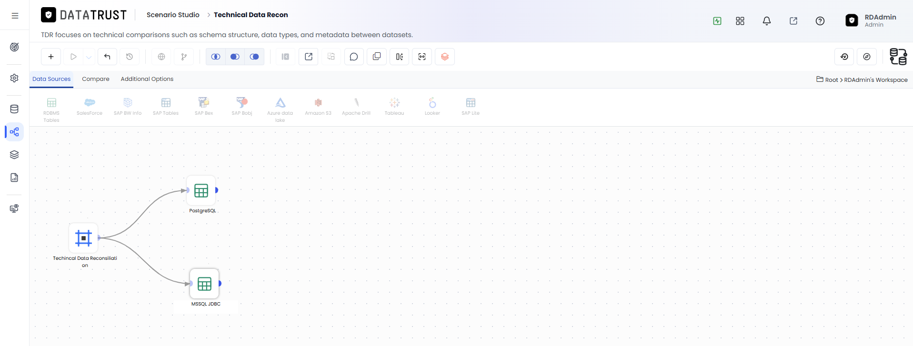The width and height of the screenshot is (913, 346).
Task: Select the middle overlapping-circles join toggle
Action: tap(235, 57)
